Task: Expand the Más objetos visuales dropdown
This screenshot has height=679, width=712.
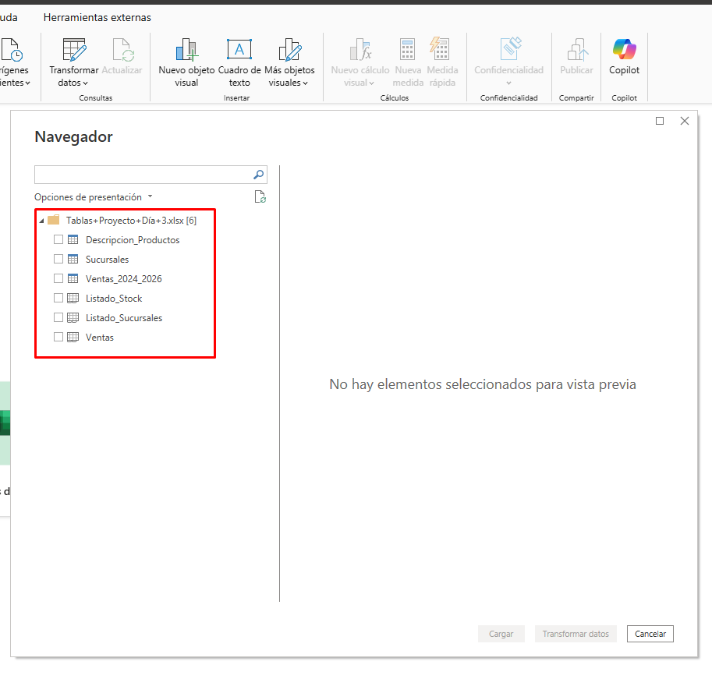Action: pos(289,83)
